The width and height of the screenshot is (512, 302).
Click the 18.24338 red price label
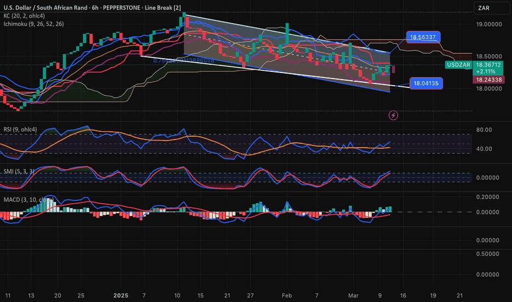click(488, 80)
